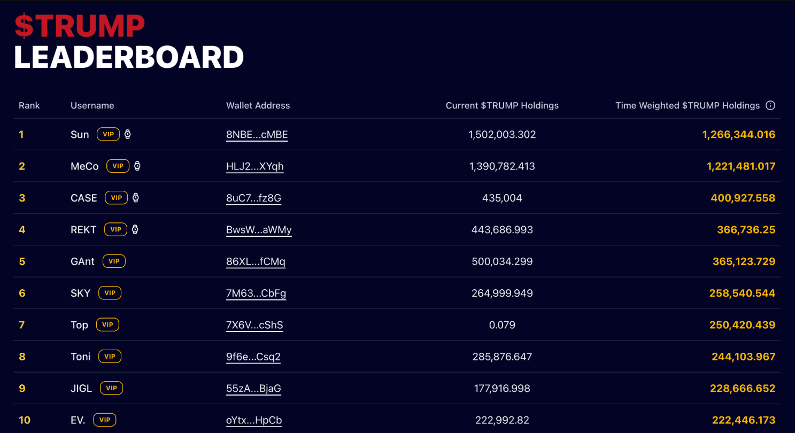Open Sun's wallet address 8NBE...cMBE
The height and width of the screenshot is (433, 795).
pos(257,134)
